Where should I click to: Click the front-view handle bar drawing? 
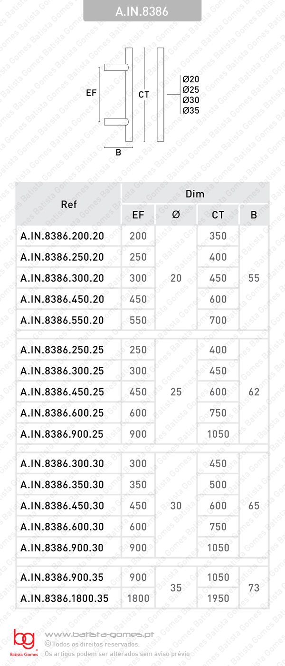pos(160,95)
